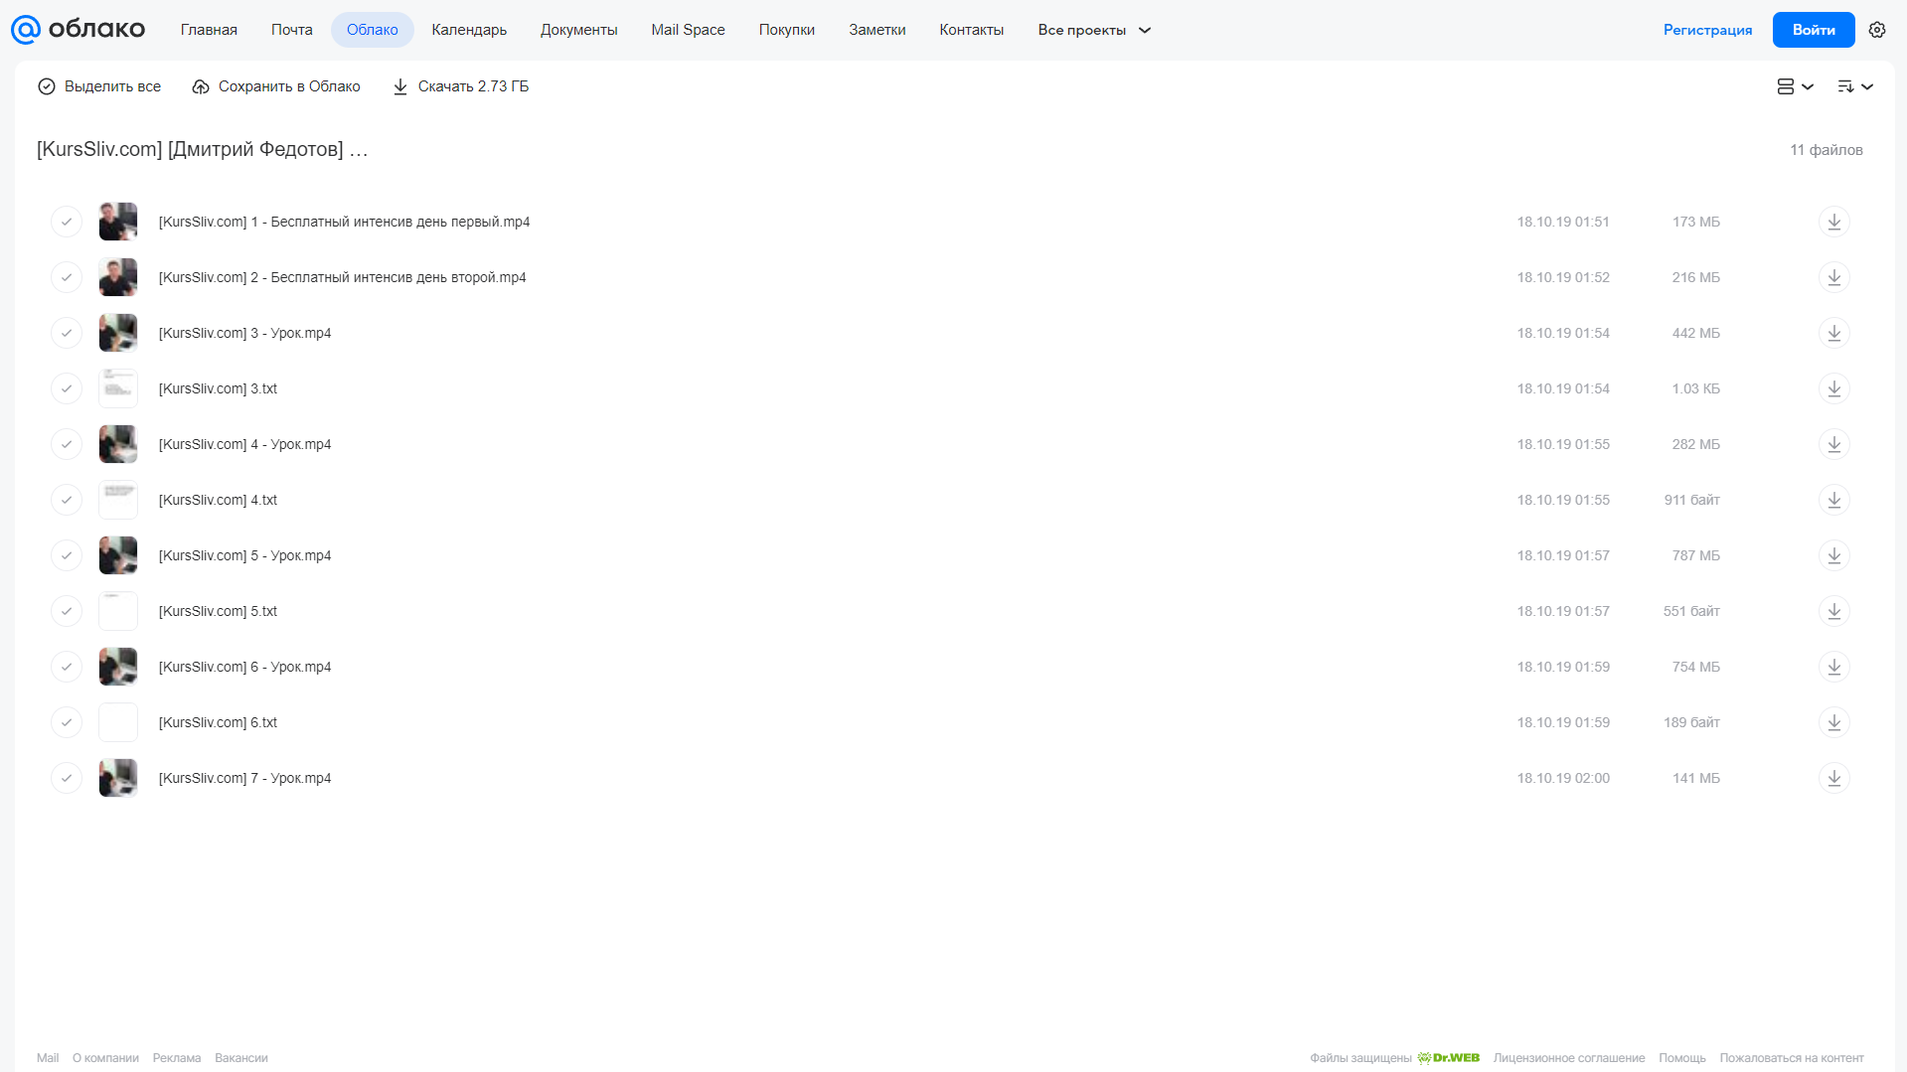1907x1072 pixels.
Task: Download the '3 - Урок.mp4' file via arrow icon
Action: 1833,333
